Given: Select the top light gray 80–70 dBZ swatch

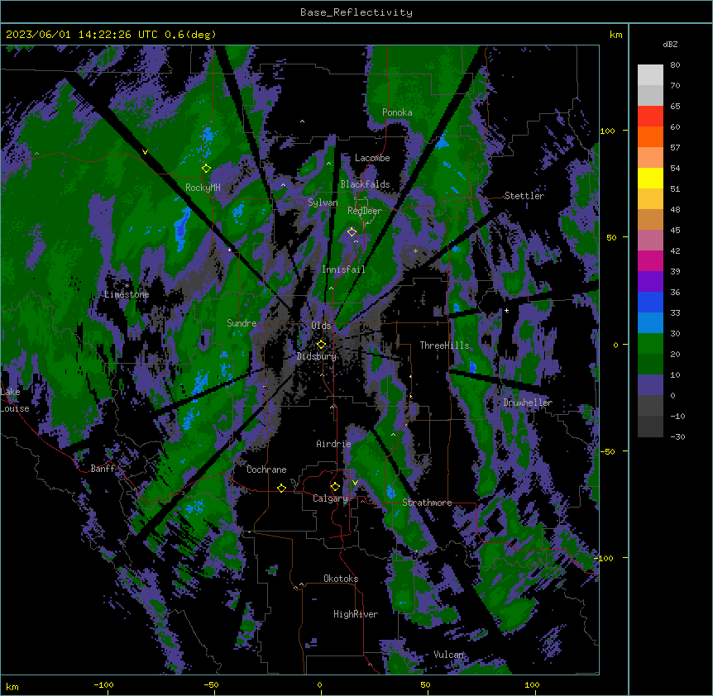Looking at the screenshot, I should click(x=650, y=75).
